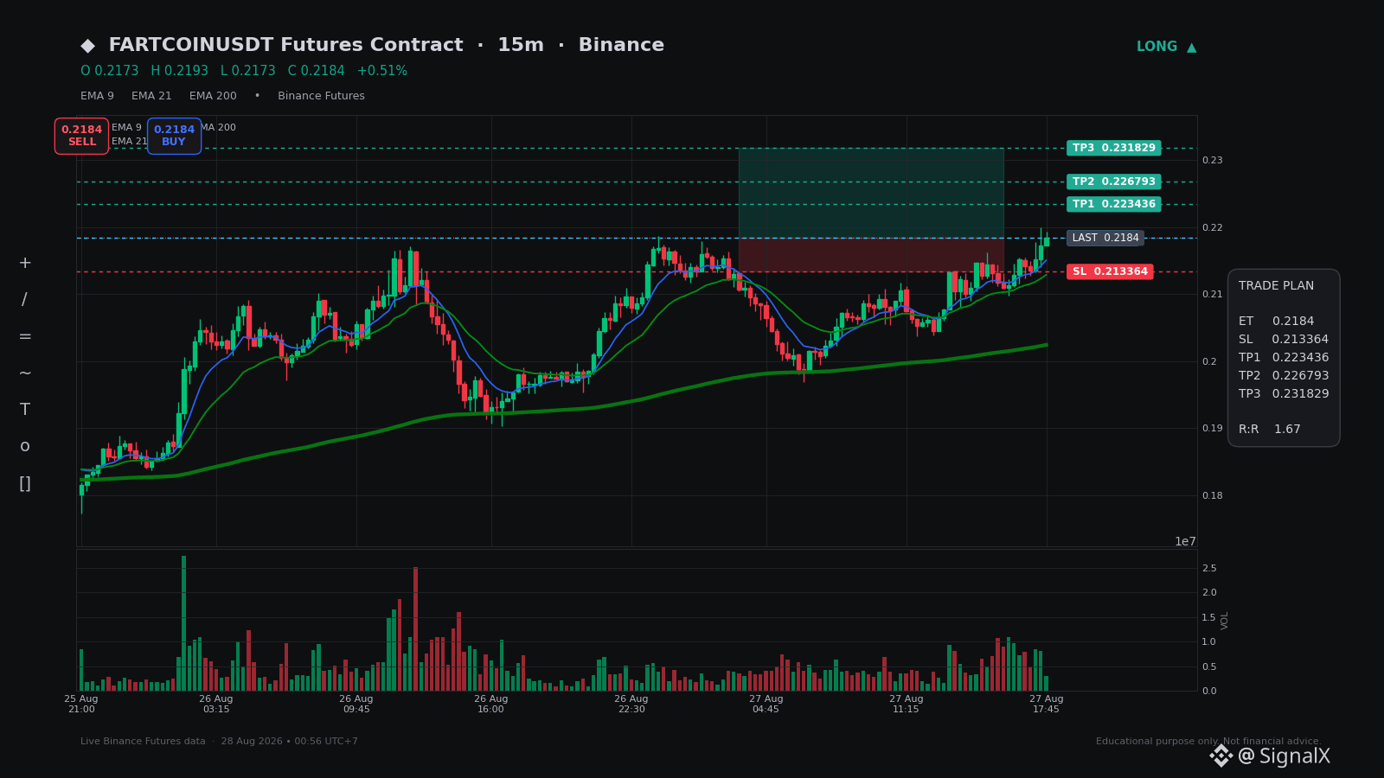Select the EMA 200 indicator label in header

(x=213, y=96)
